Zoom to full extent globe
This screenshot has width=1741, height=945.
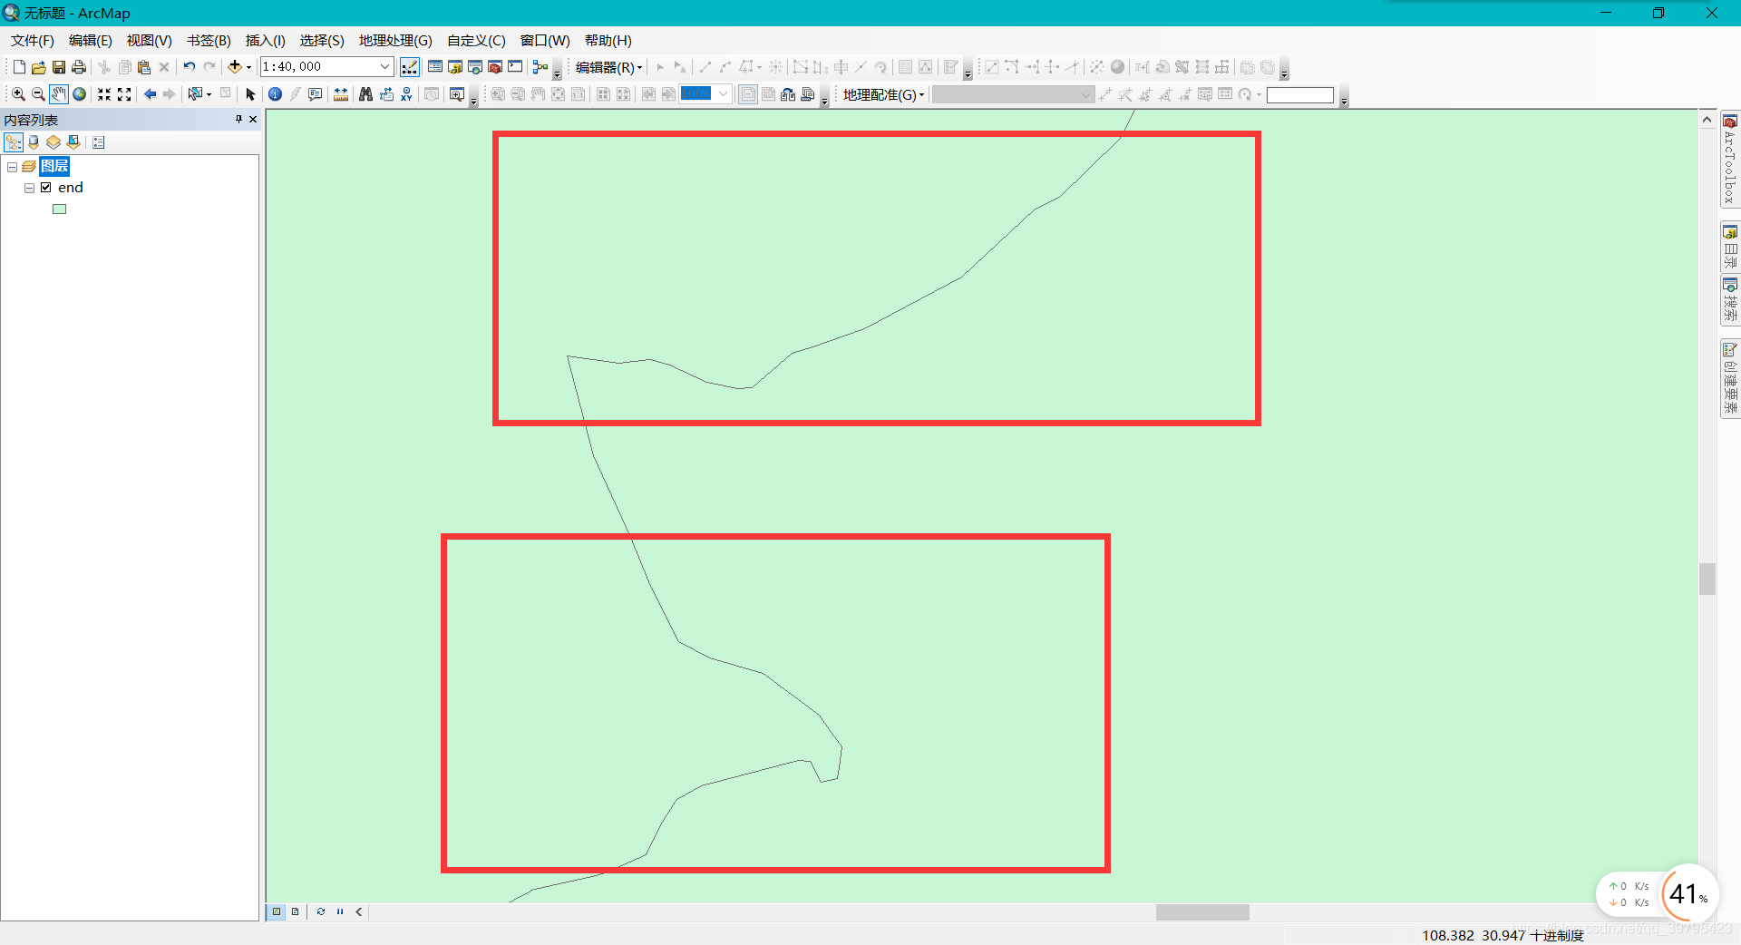click(80, 94)
